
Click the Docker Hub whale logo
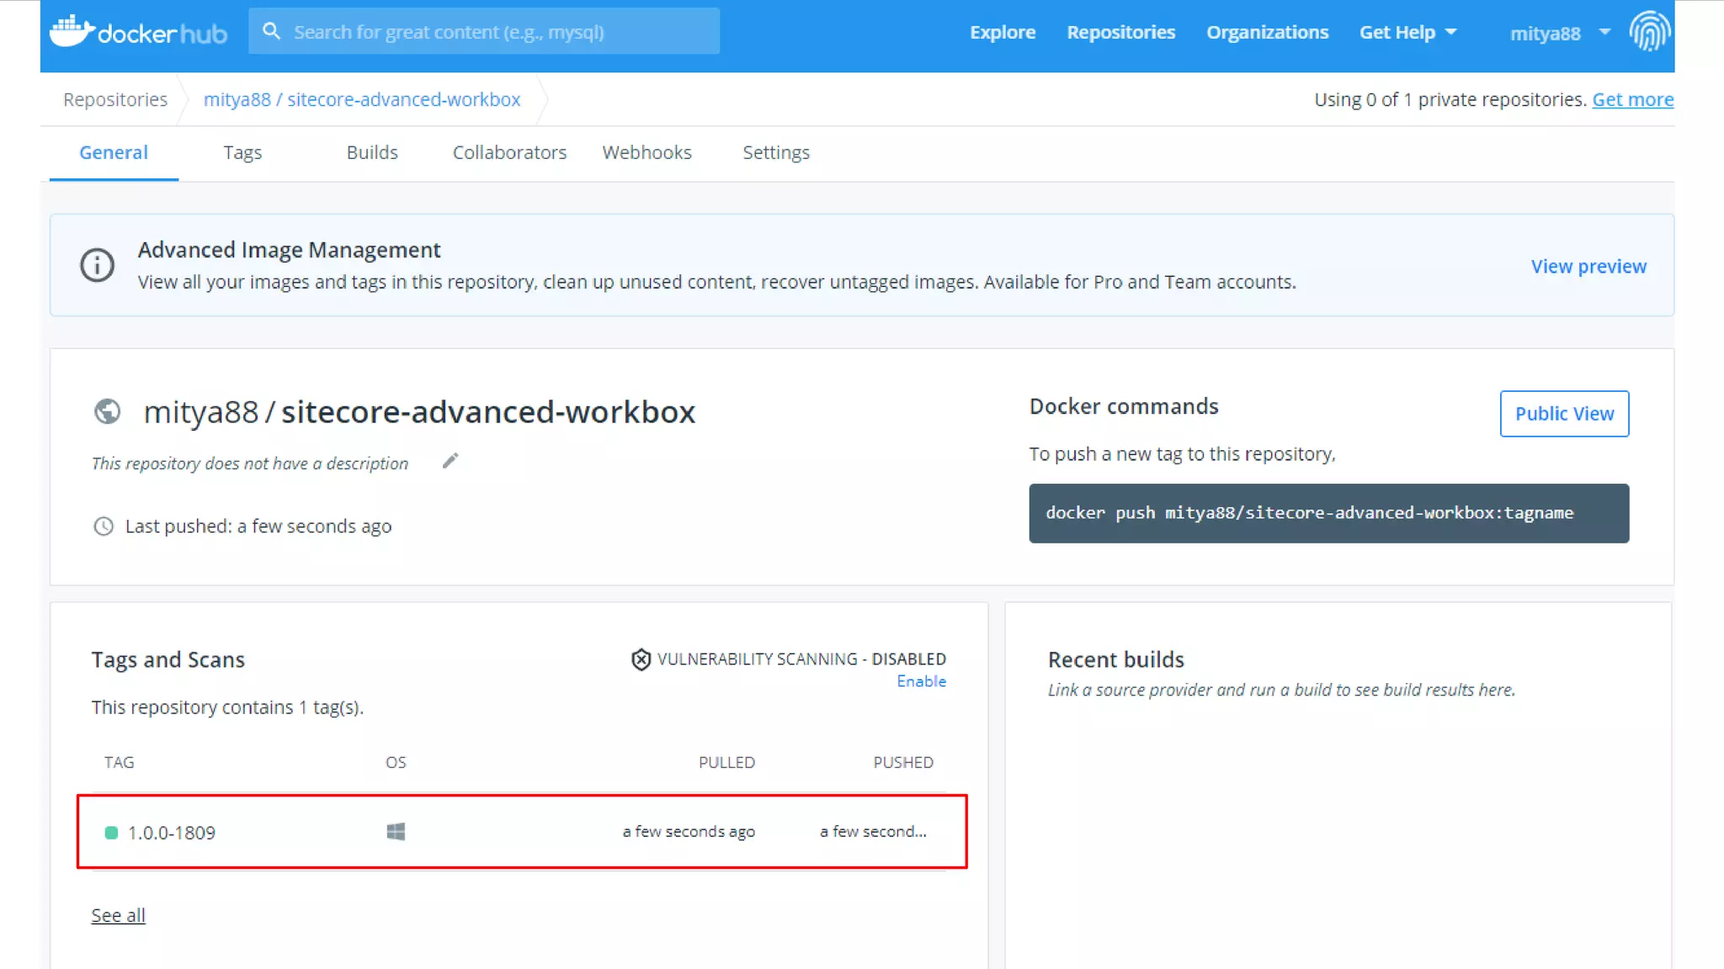click(72, 31)
